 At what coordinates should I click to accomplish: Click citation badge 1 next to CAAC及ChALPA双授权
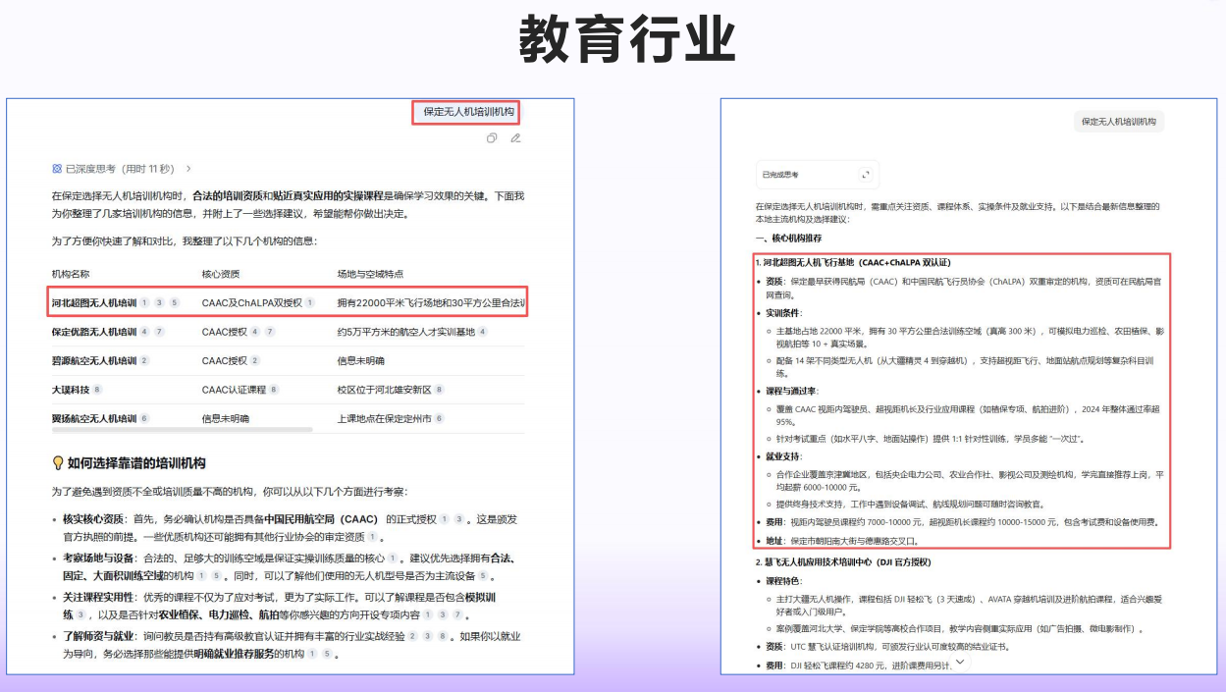click(310, 303)
